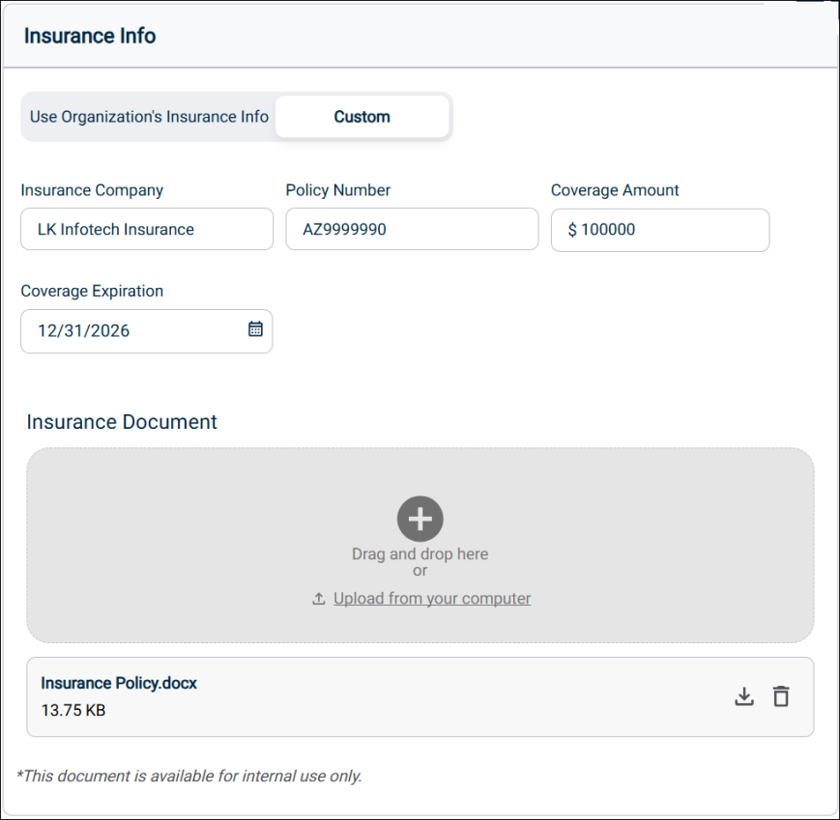Click the Coverage Expiration label
Image resolution: width=840 pixels, height=820 pixels.
(x=92, y=291)
